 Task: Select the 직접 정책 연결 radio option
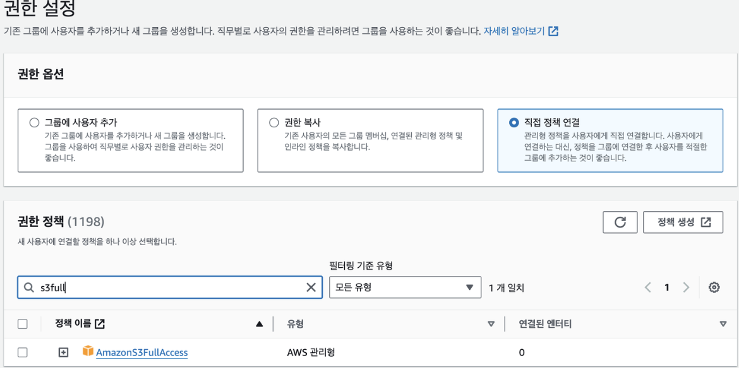(x=514, y=123)
